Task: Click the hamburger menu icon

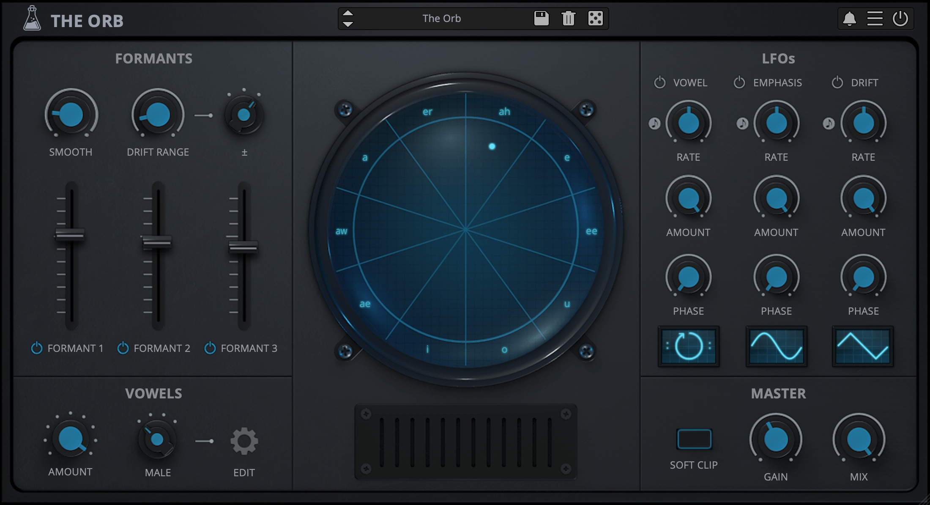Action: 875,18
